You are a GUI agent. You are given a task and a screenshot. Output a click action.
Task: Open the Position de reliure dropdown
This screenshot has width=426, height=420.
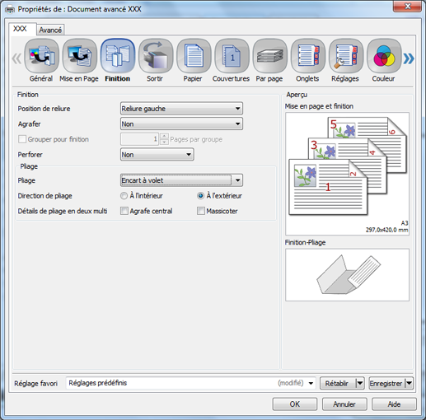(181, 109)
